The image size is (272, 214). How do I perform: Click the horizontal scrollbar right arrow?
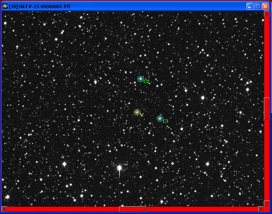coord(261,209)
